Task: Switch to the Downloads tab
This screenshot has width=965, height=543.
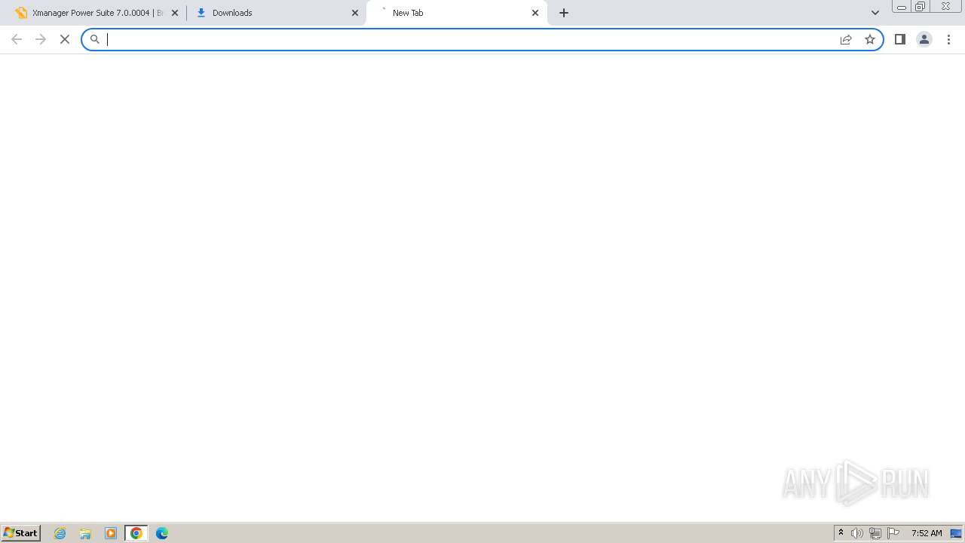Action: pos(275,13)
